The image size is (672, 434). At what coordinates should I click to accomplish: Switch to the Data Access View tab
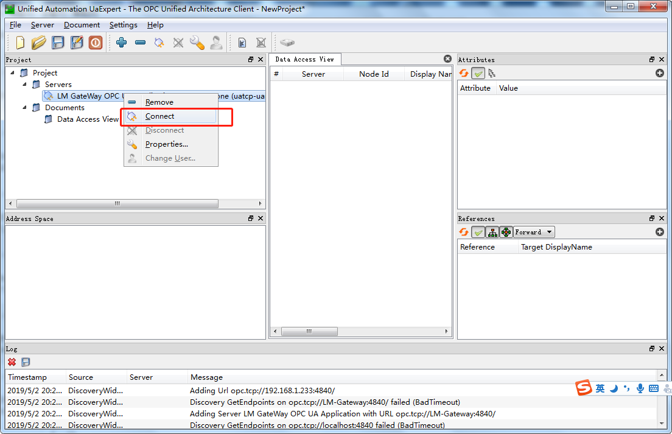coord(305,60)
